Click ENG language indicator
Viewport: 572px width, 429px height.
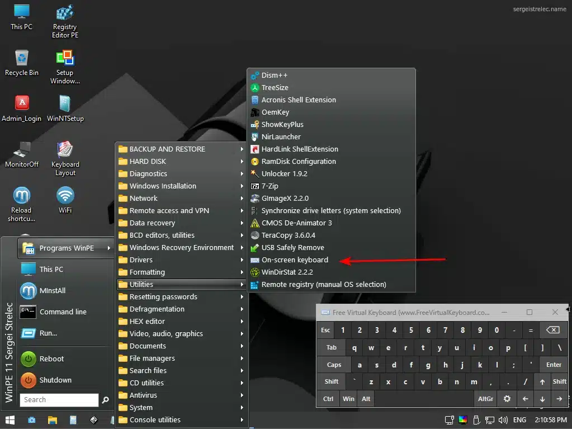(x=519, y=420)
